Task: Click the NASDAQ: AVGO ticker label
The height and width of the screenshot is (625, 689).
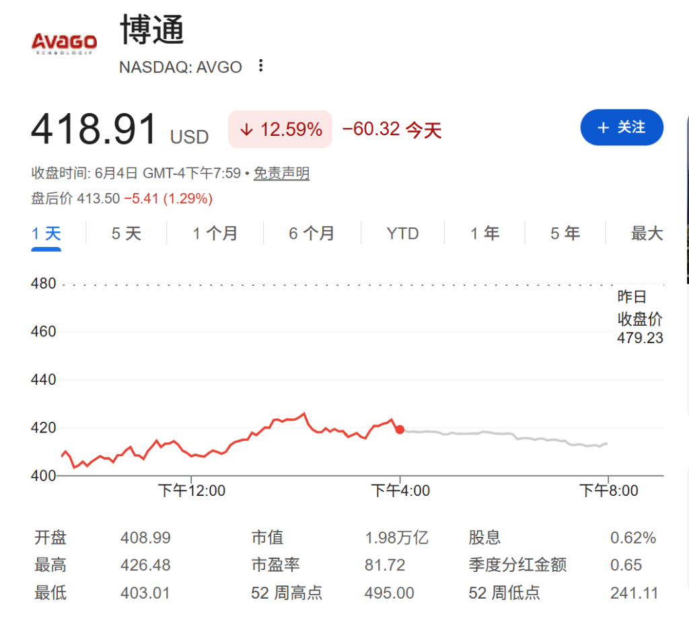Action: click(180, 67)
